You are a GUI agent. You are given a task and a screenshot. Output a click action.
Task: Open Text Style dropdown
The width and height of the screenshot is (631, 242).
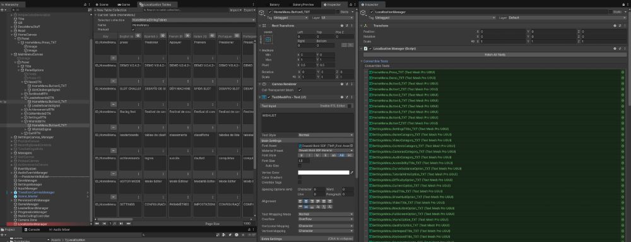click(326, 135)
